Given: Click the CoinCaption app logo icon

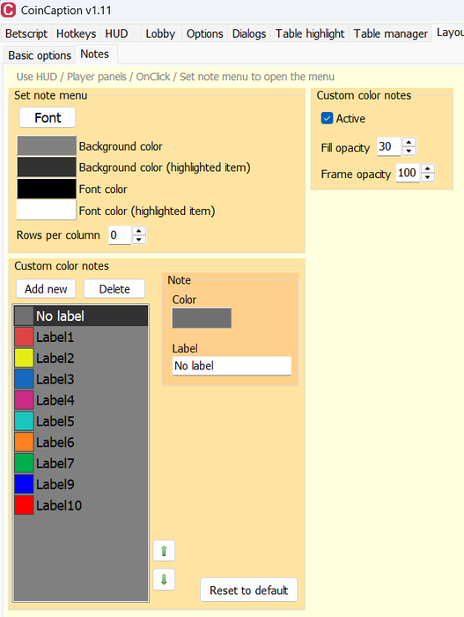Looking at the screenshot, I should [9, 10].
